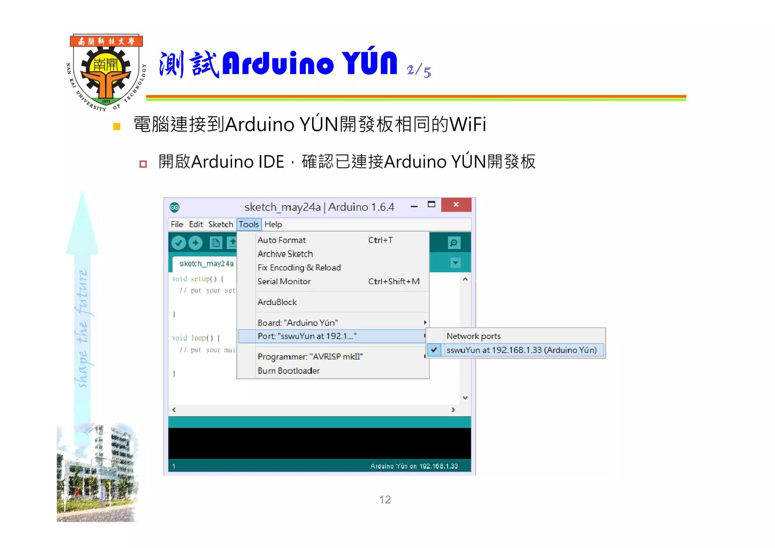This screenshot has width=775, height=548.
Task: Minimize the Arduino IDE window
Action: click(414, 206)
